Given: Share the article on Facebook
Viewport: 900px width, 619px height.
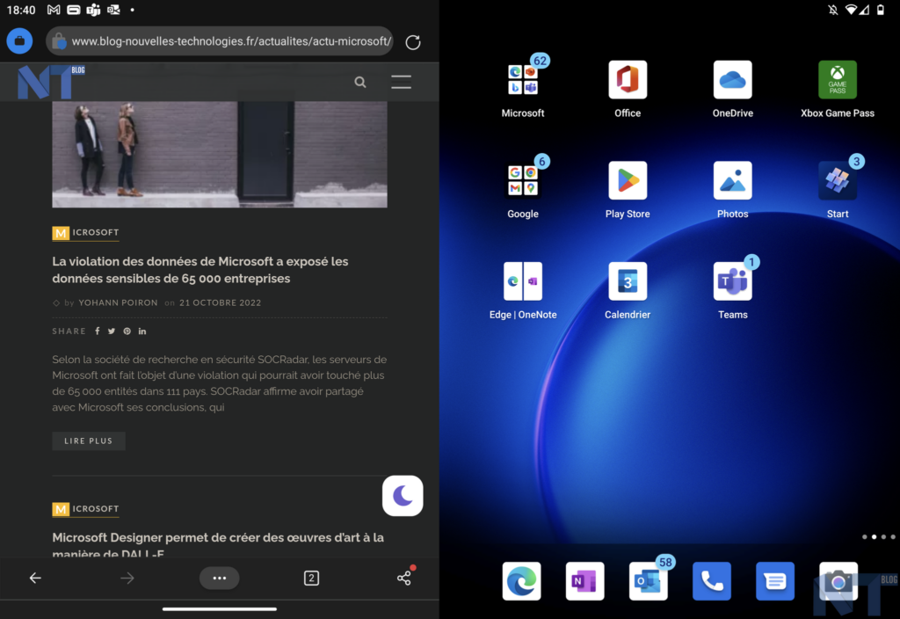Looking at the screenshot, I should pos(97,331).
